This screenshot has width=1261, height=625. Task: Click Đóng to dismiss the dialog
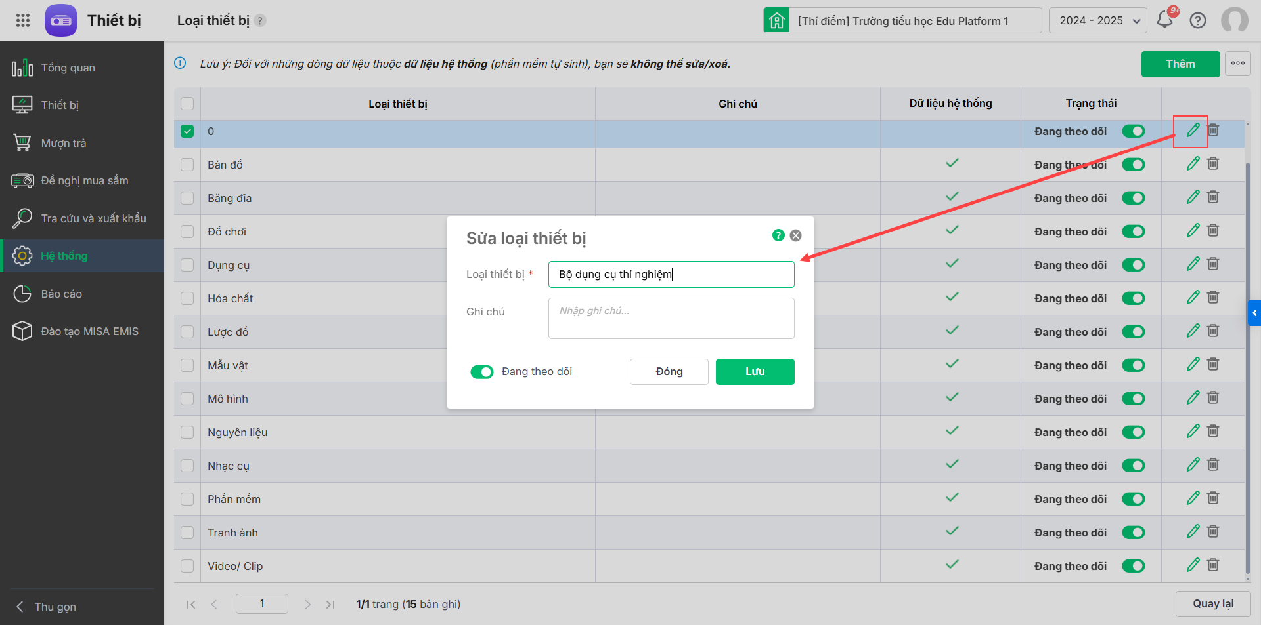coord(669,371)
